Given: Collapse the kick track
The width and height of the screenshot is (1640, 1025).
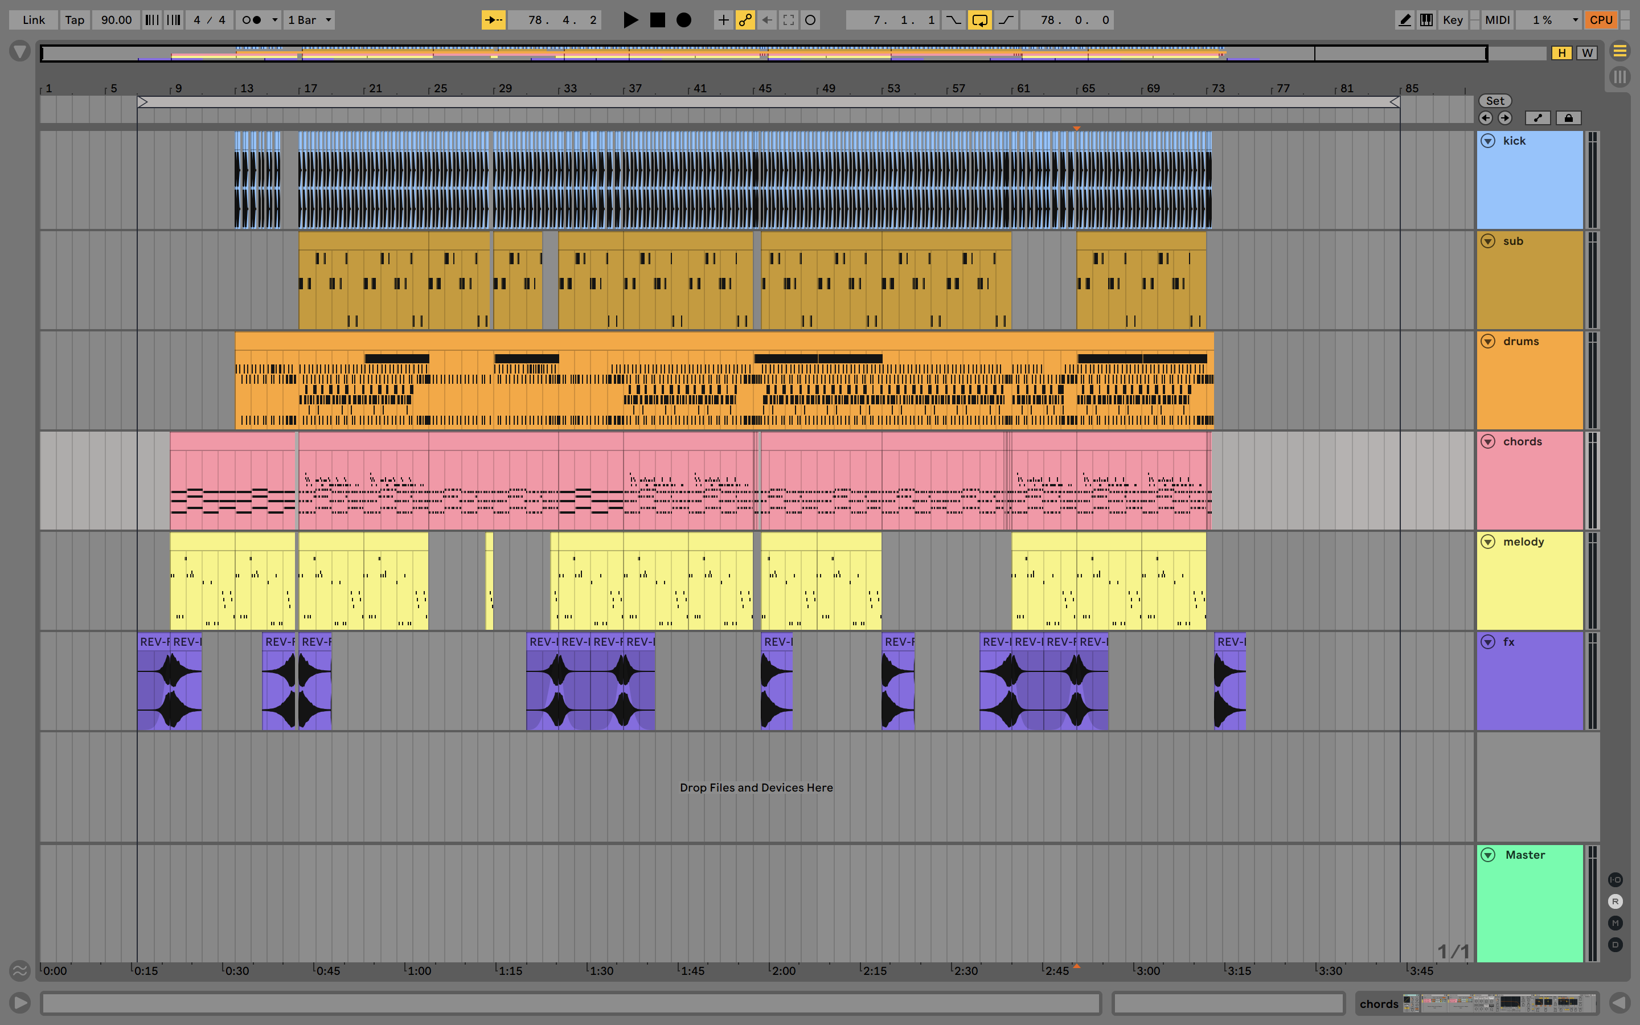Looking at the screenshot, I should (1488, 141).
